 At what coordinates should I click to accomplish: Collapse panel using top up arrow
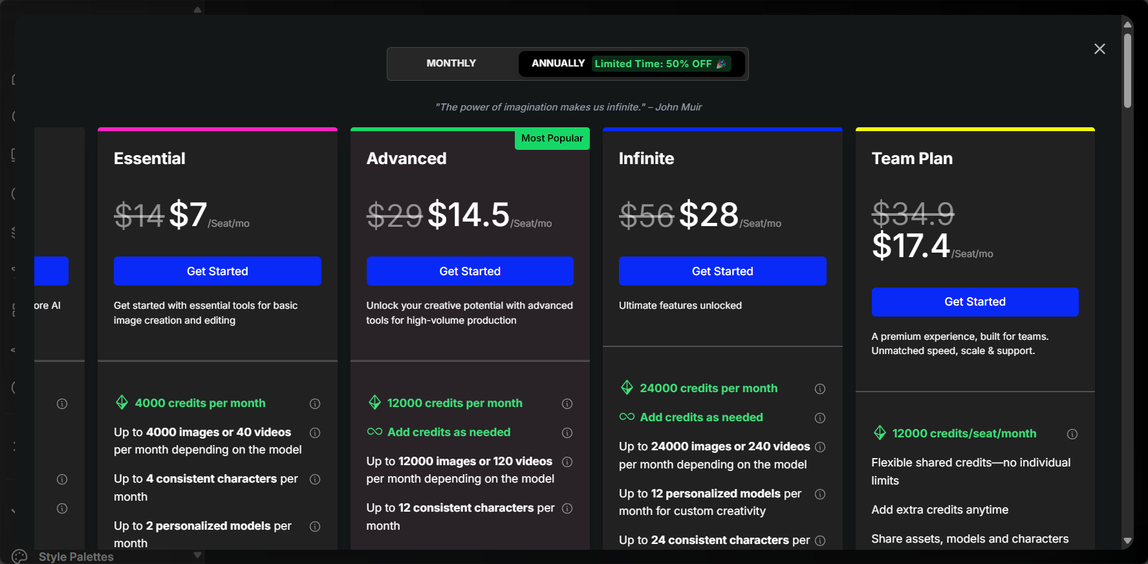pos(197,10)
